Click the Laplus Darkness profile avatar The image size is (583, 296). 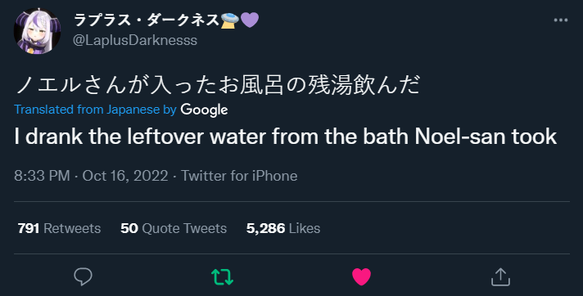(x=37, y=31)
